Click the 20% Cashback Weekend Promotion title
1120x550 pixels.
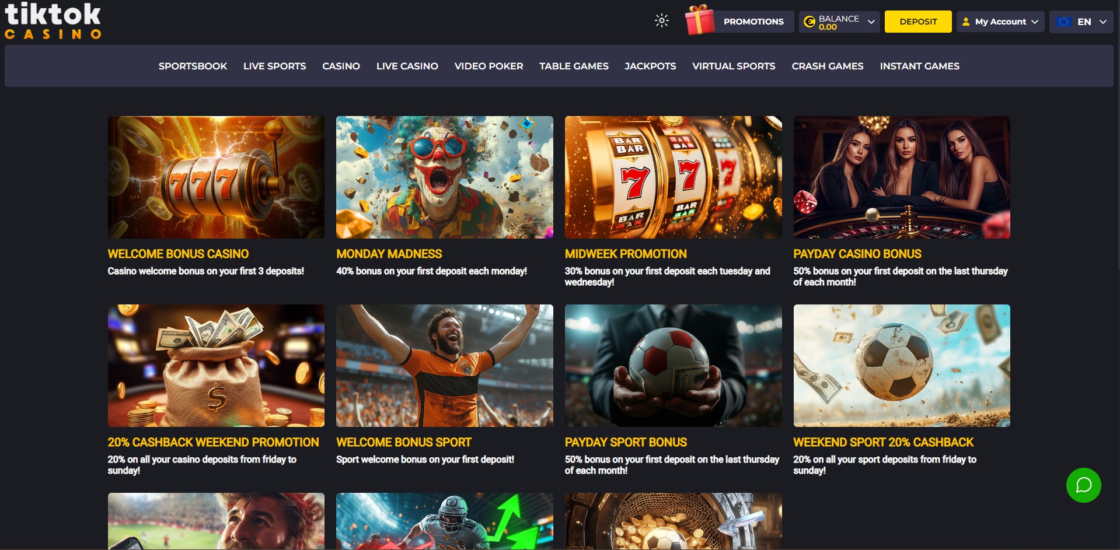pos(213,442)
